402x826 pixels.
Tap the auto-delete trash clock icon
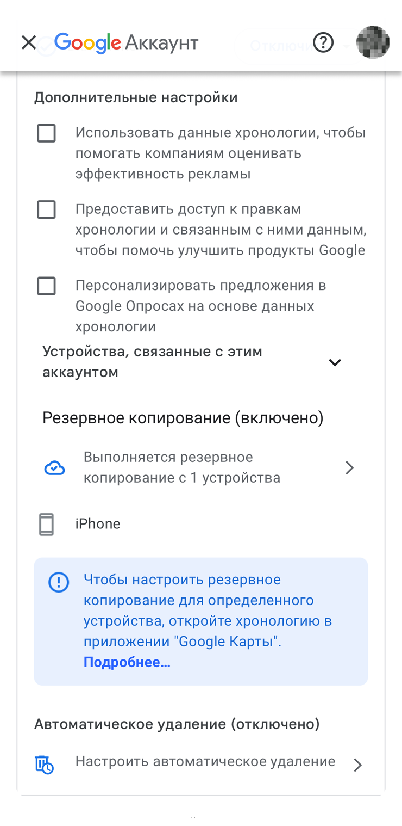[x=45, y=765]
